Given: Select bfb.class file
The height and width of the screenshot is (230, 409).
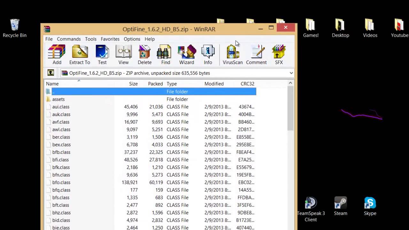Looking at the screenshot, I should pyautogui.click(x=61, y=152).
